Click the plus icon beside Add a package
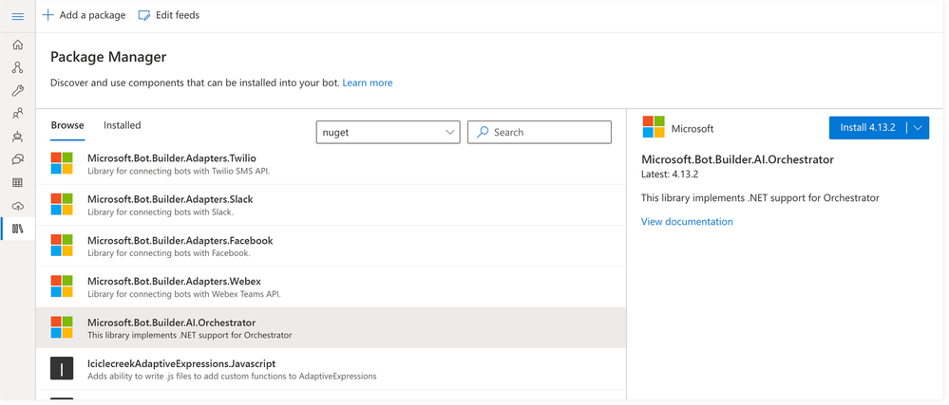This screenshot has height=405, width=949. [47, 15]
